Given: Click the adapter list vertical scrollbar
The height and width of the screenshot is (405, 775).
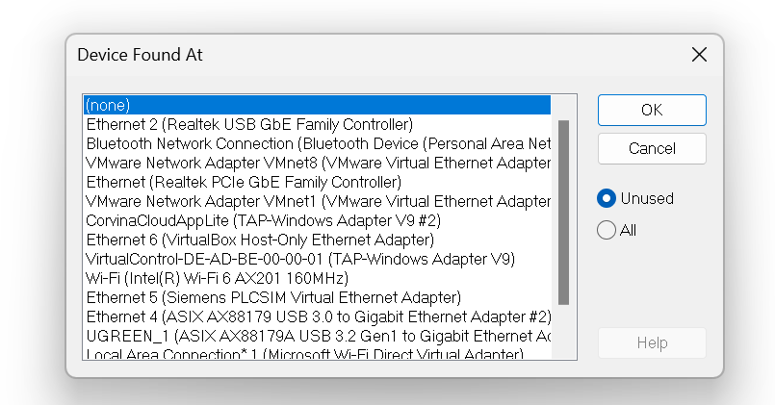Looking at the screenshot, I should [x=563, y=213].
